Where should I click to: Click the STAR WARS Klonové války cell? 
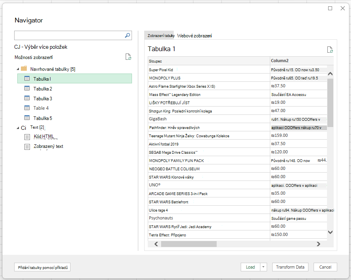click(209, 177)
